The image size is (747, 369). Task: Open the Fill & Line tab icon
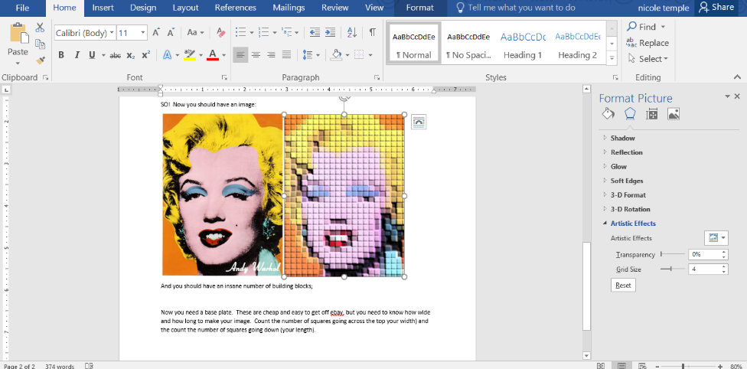tap(608, 113)
